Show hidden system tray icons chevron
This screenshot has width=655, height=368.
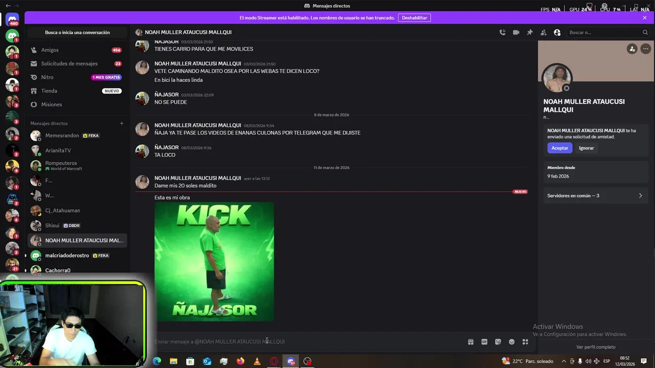click(563, 361)
